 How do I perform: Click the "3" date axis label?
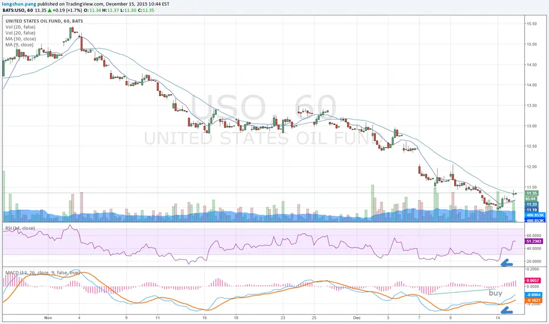388,318
